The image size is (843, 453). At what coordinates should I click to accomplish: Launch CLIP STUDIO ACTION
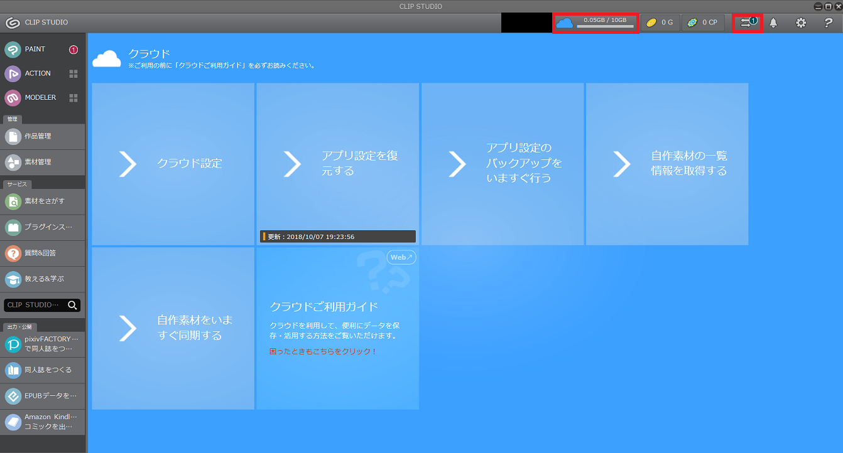click(x=35, y=73)
